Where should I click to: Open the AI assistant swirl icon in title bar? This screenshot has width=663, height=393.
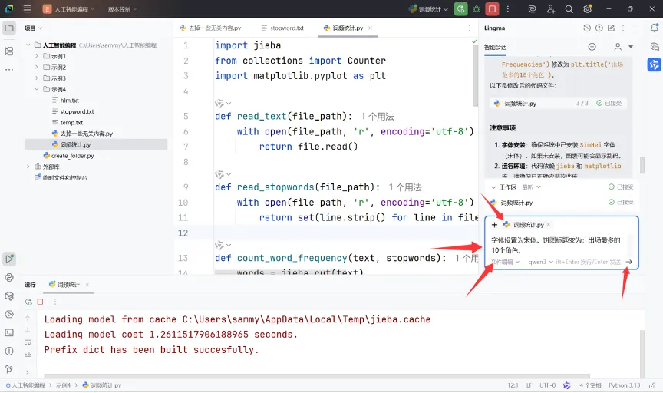533,9
